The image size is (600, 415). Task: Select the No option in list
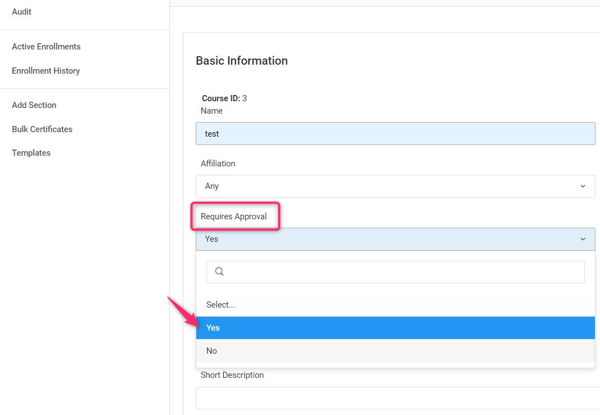[x=395, y=351]
